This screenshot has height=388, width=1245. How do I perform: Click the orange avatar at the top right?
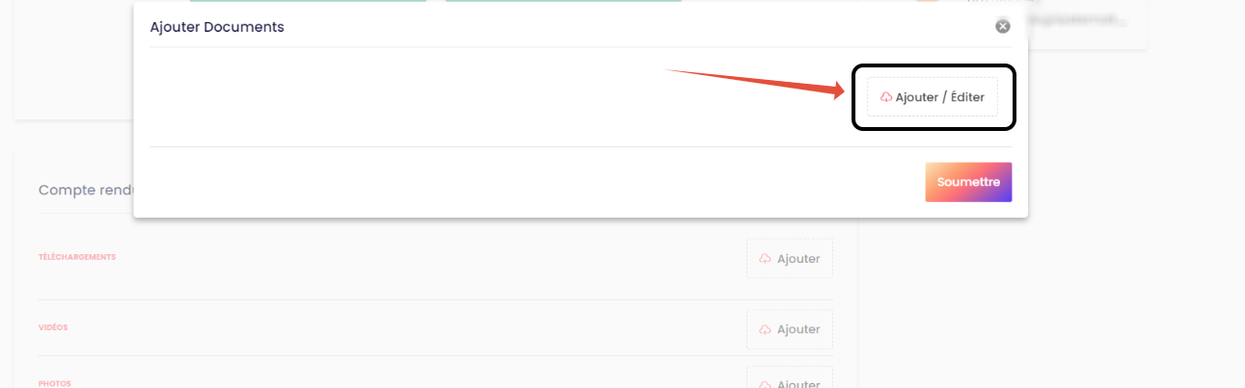[x=927, y=1]
